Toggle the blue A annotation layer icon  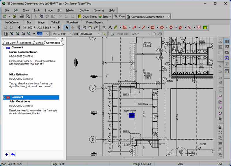coord(227,58)
